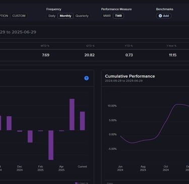Switch performance measure to MWR
Screen dimensions: 189x184
pos(107,16)
